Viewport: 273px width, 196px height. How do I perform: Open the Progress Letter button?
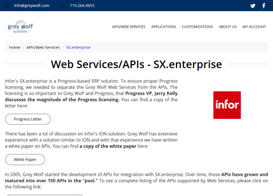pos(28,119)
